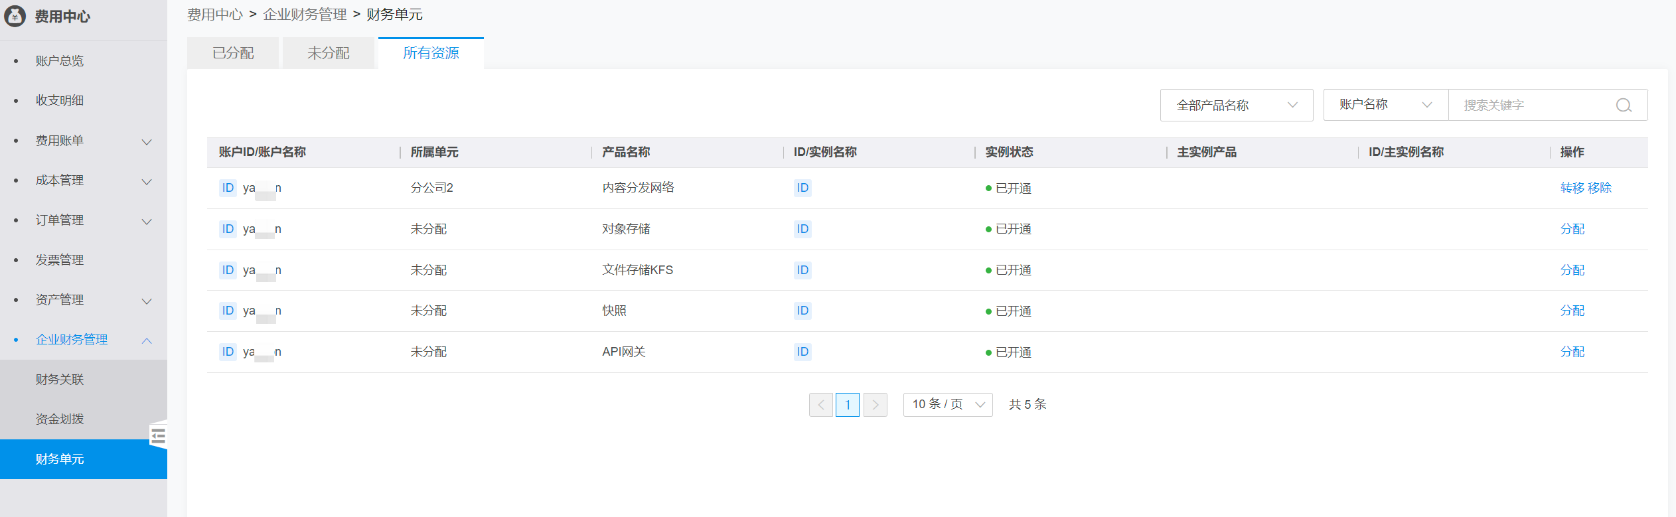Go to previous page arrow
This screenshot has height=517, width=1676.
[821, 405]
